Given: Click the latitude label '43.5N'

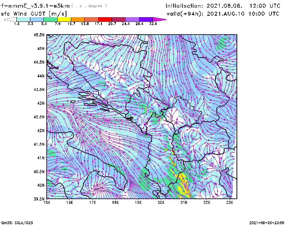Looking at the screenshot, I should (39, 90).
